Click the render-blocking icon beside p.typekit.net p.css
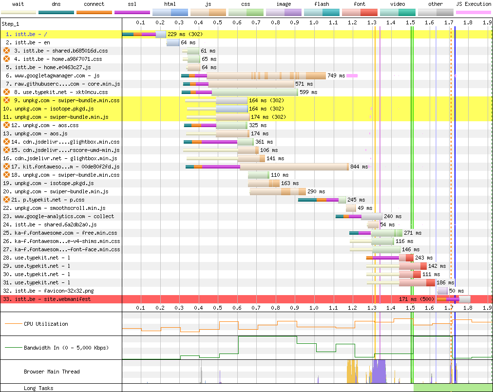The height and width of the screenshot is (392, 493). (7, 200)
